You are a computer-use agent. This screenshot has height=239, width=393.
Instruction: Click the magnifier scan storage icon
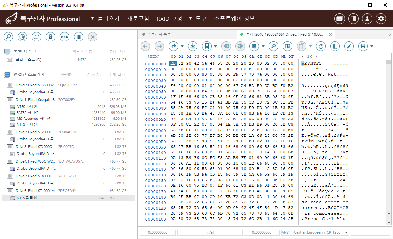tap(8, 37)
